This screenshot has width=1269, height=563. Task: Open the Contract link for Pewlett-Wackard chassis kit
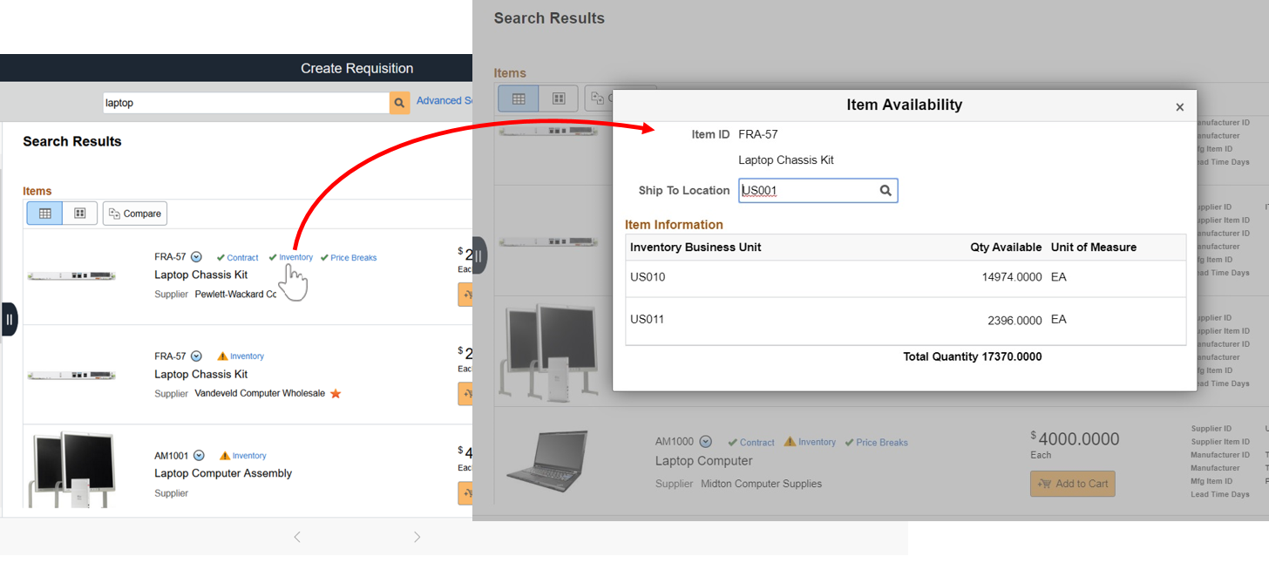(242, 258)
